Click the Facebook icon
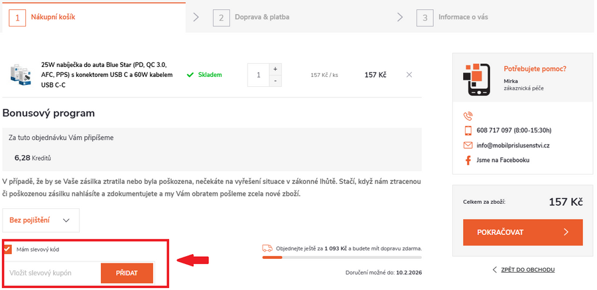The image size is (597, 290). pos(468,161)
